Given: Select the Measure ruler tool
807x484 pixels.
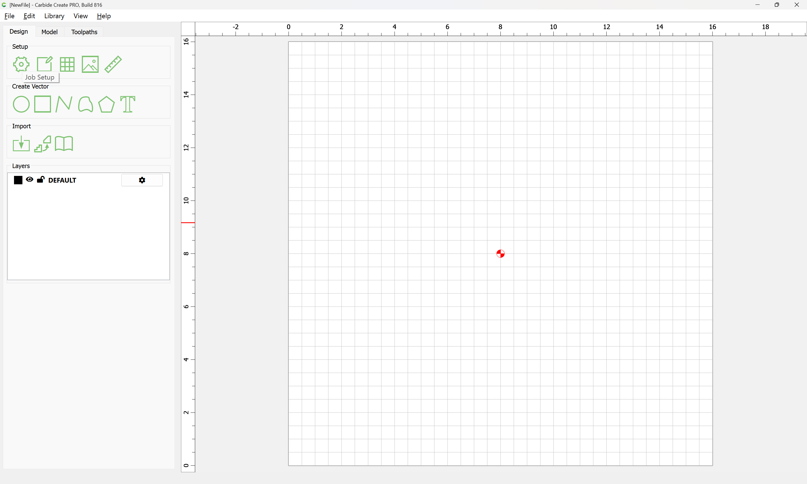Looking at the screenshot, I should click(113, 64).
